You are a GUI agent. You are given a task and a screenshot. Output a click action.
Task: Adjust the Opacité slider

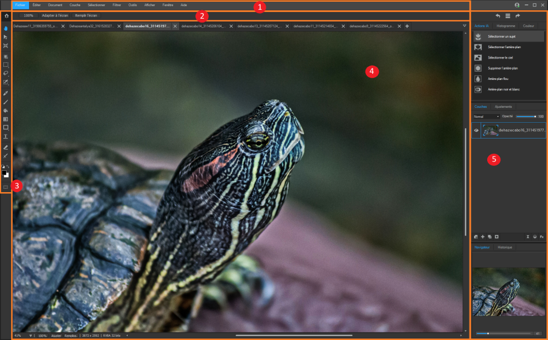point(526,117)
